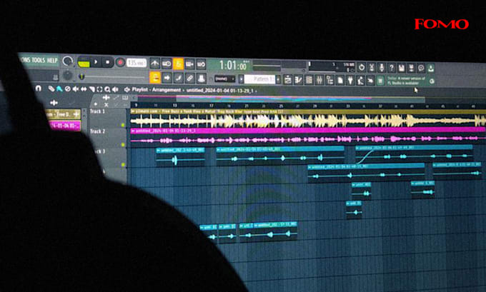Toggle the metronome icon
The height and width of the screenshot is (292, 486).
pyautogui.click(x=155, y=64)
